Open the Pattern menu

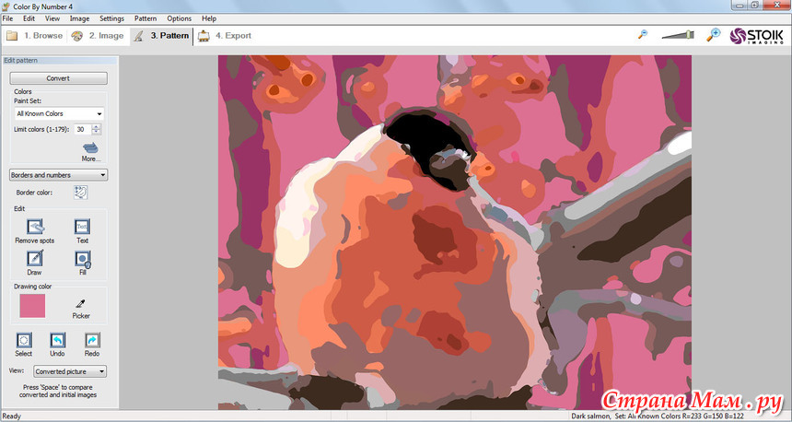(146, 18)
